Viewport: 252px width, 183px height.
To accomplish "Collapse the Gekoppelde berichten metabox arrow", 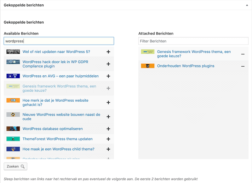I will [x=247, y=5].
